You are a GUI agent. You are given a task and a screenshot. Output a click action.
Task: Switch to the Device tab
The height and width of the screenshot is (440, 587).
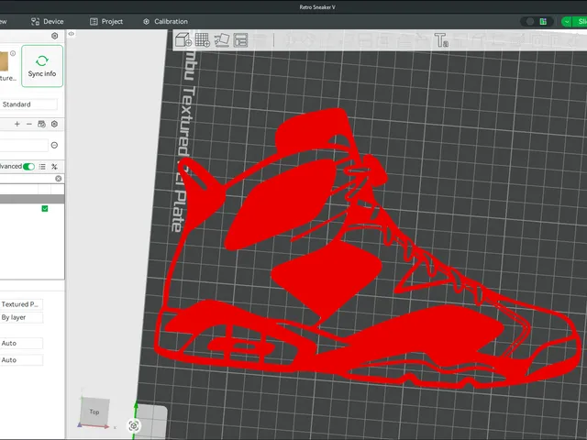tap(47, 22)
